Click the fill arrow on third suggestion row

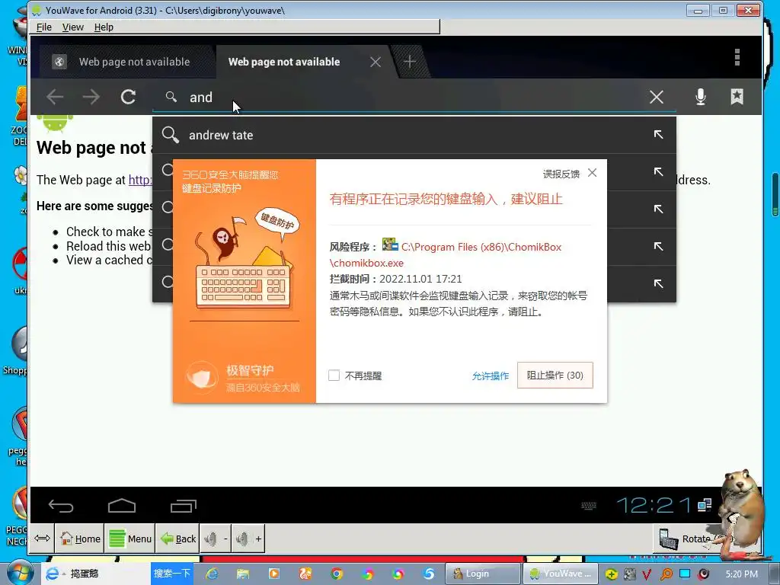tap(658, 209)
